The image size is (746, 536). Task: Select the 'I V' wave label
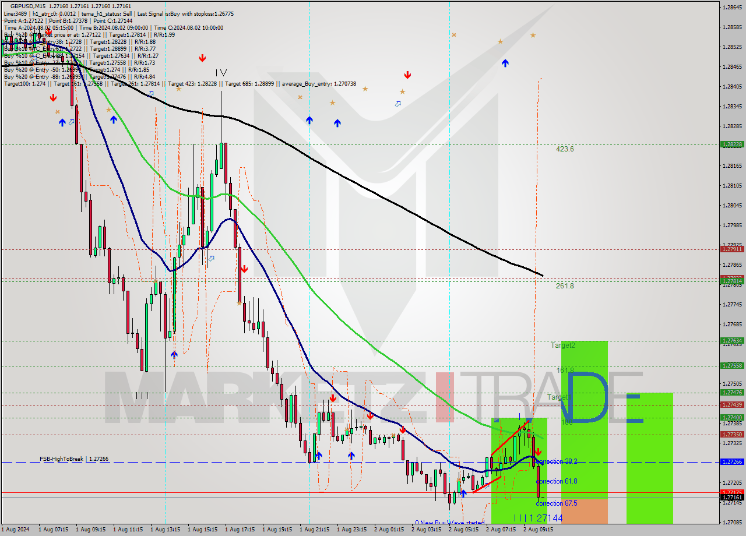tap(221, 73)
